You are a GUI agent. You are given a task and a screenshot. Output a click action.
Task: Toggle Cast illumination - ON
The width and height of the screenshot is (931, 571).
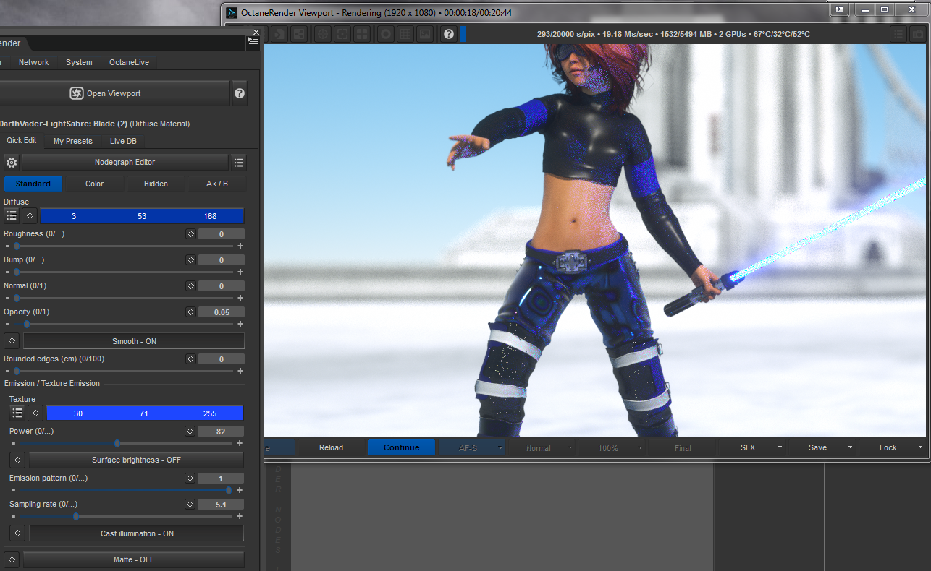[136, 534]
